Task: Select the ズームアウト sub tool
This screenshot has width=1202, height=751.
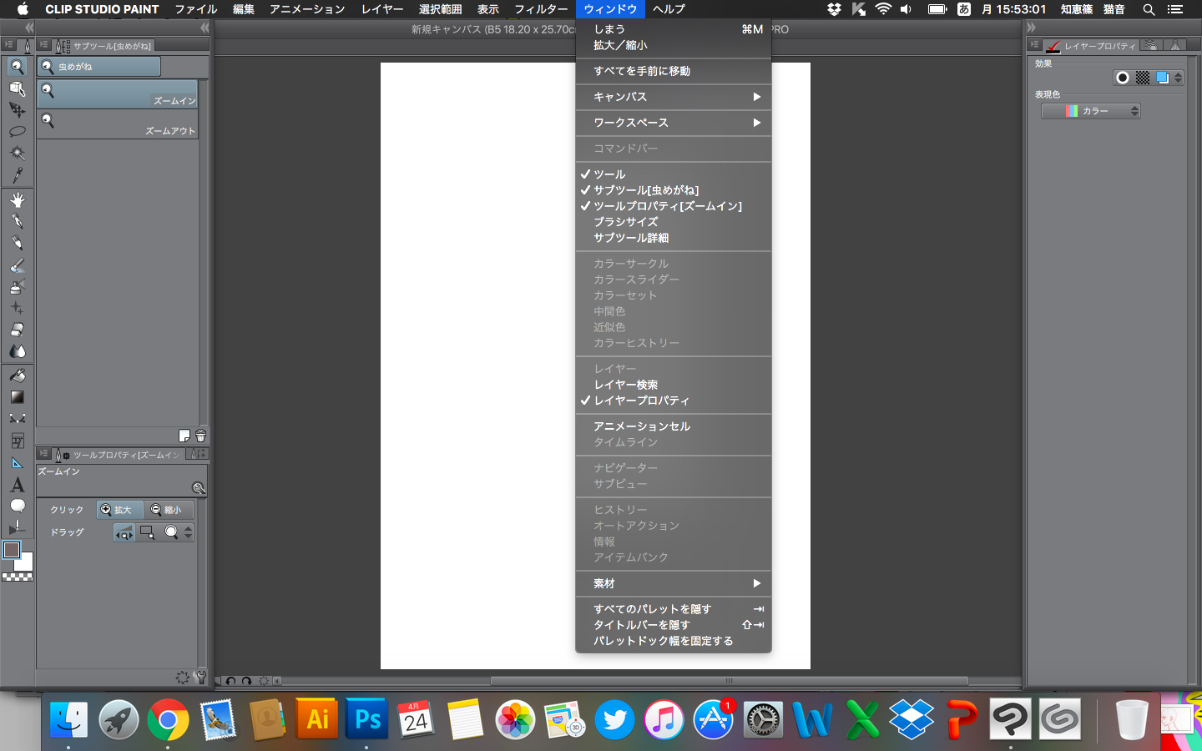Action: pos(117,123)
